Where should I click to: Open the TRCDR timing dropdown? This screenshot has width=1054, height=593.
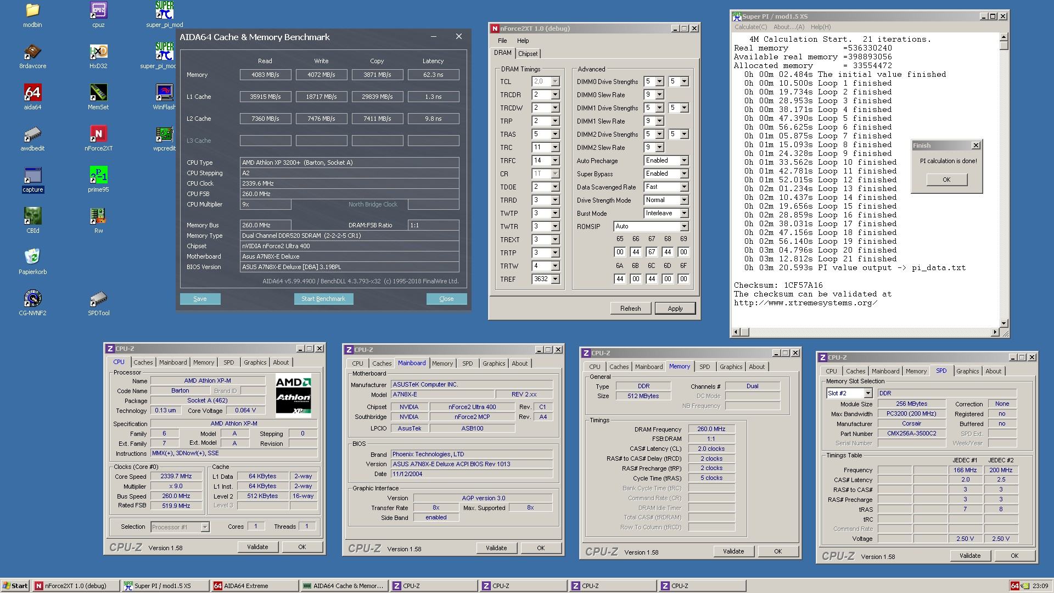(555, 94)
